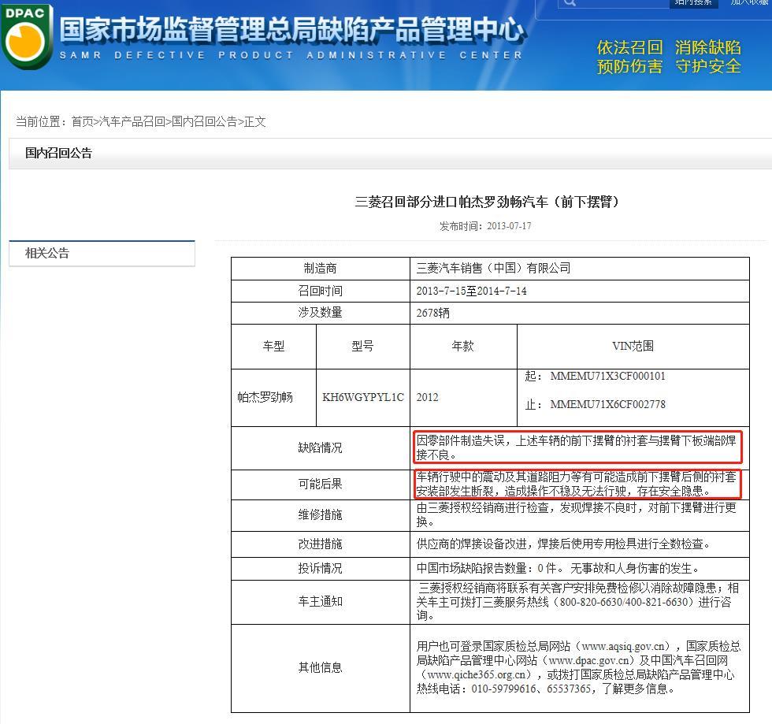Image resolution: width=772 pixels, height=724 pixels.
Task: Click the slogan 依法召回 消除缺陷
Action: [x=669, y=47]
